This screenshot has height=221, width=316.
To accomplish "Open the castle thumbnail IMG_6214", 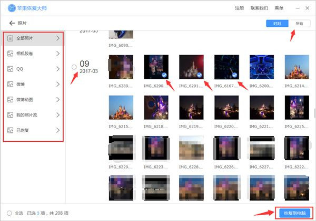I will 297,67.
